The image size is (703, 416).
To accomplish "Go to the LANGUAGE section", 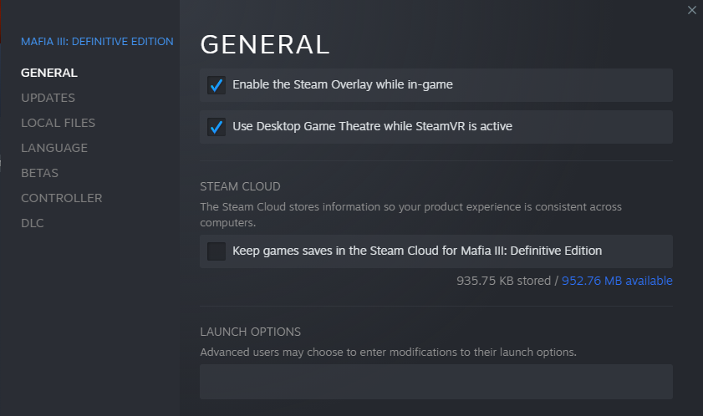I will (x=54, y=148).
